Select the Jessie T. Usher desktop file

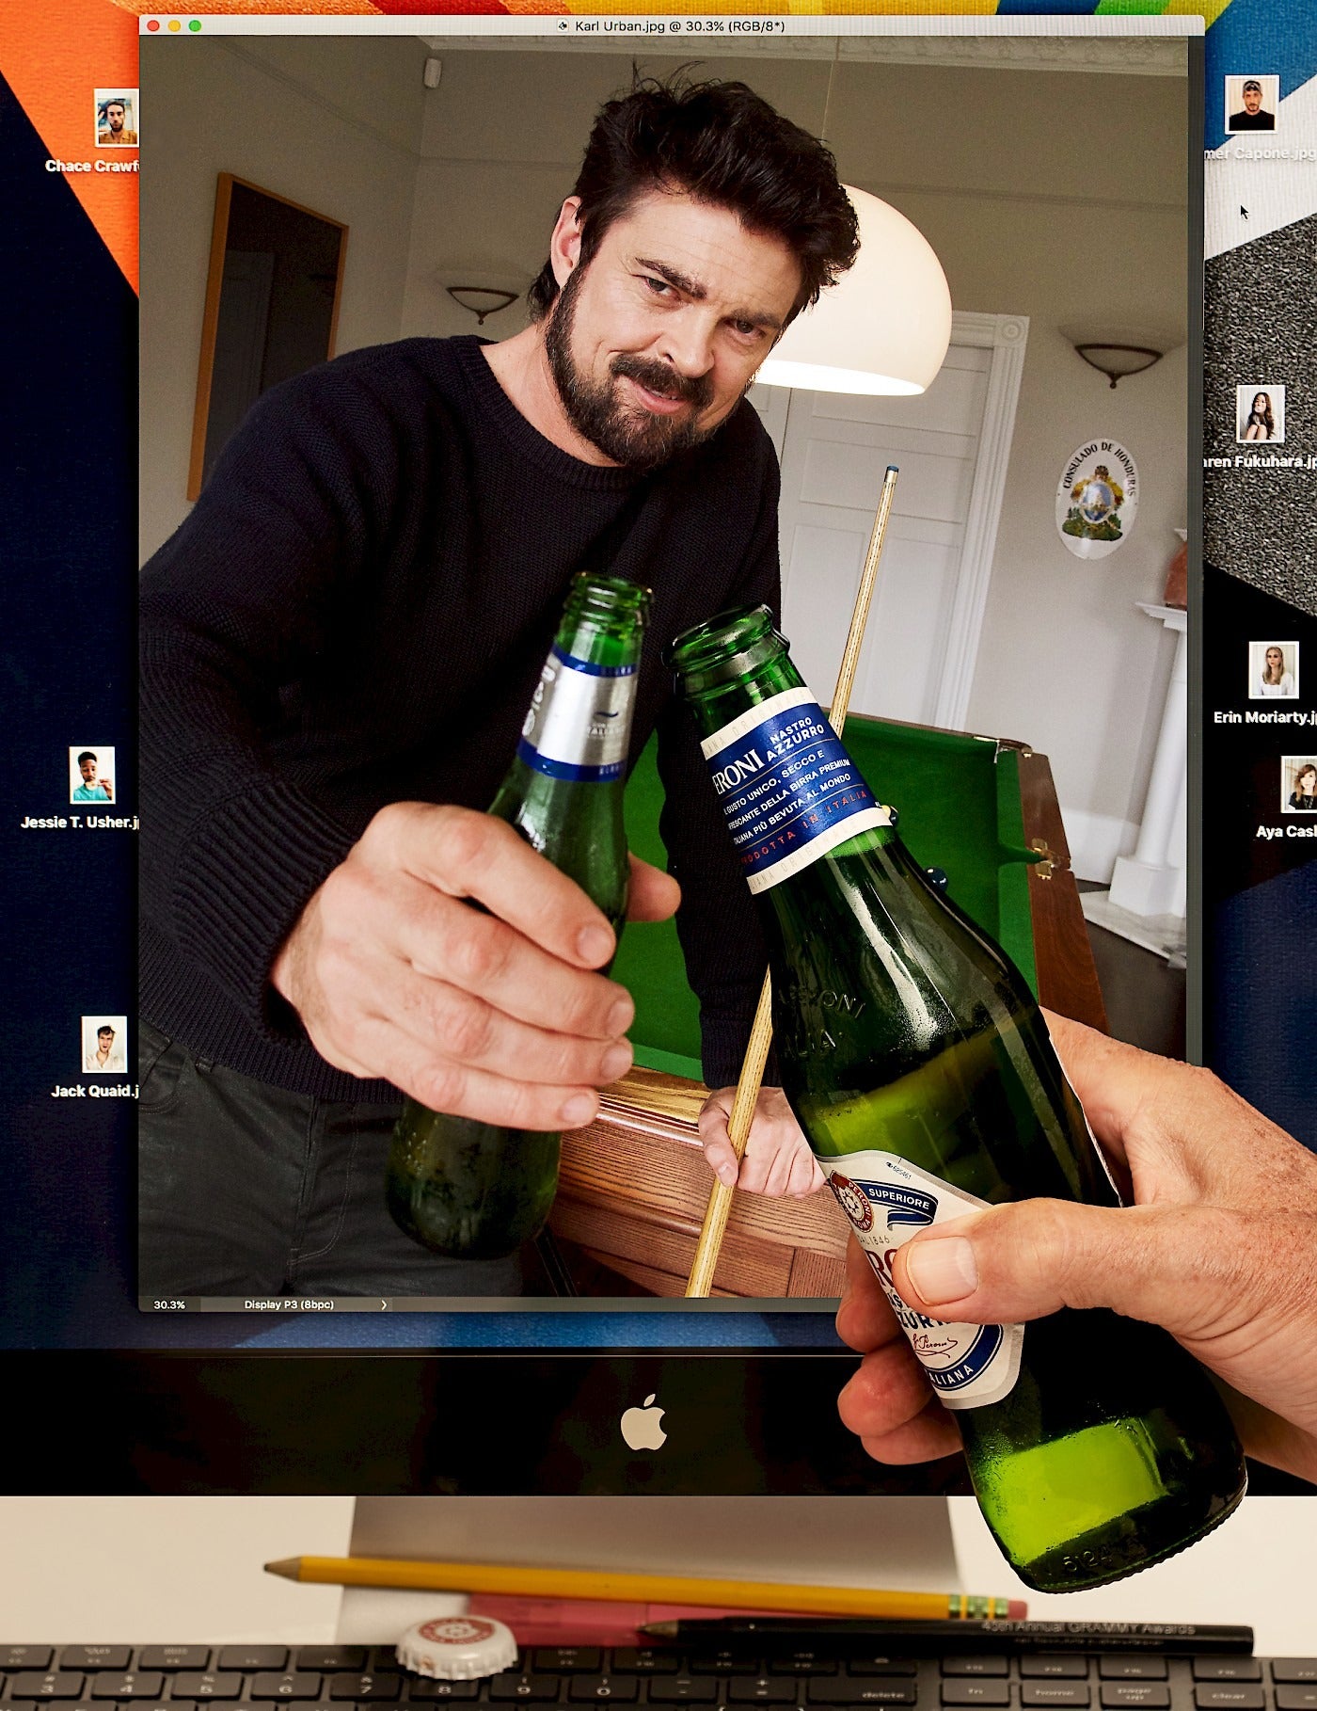point(92,776)
